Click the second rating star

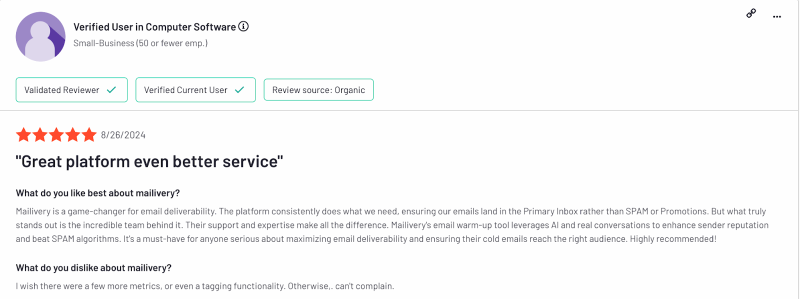pos(40,135)
